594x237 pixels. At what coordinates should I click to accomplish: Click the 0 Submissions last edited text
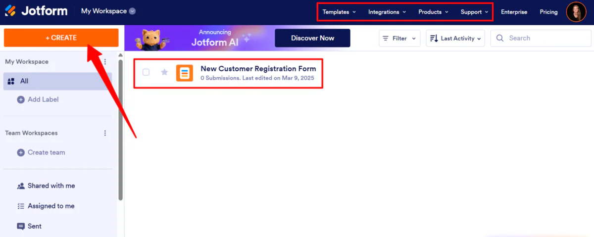point(257,78)
